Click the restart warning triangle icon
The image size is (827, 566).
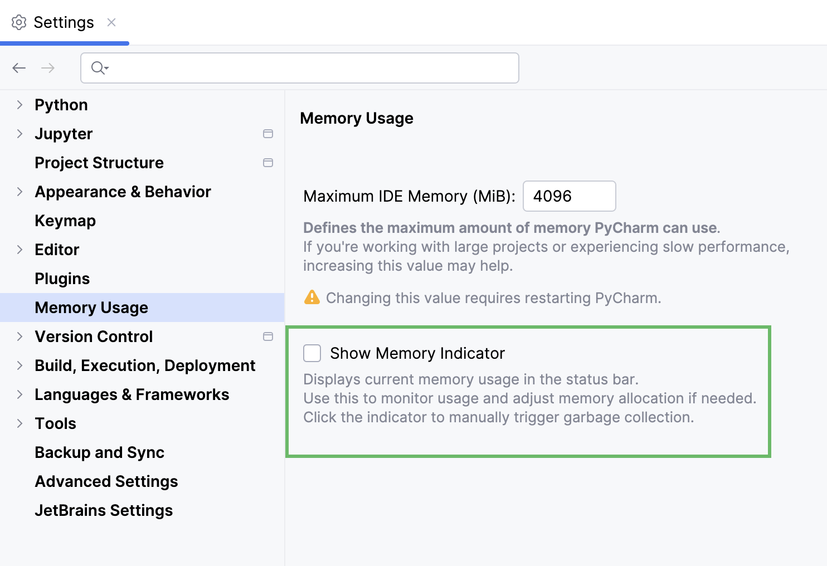pos(312,297)
